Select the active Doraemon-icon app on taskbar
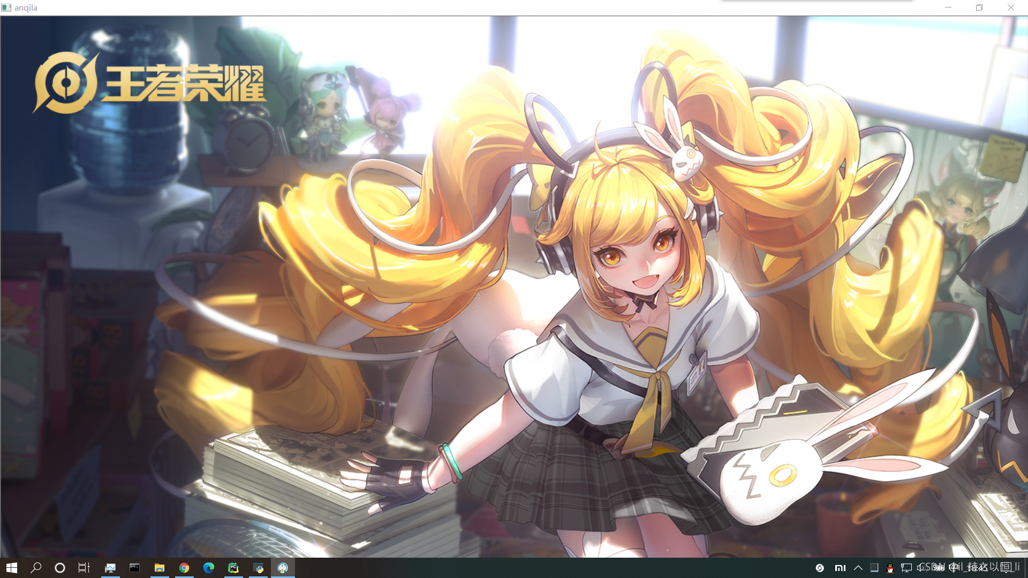This screenshot has width=1028, height=578. [x=283, y=568]
